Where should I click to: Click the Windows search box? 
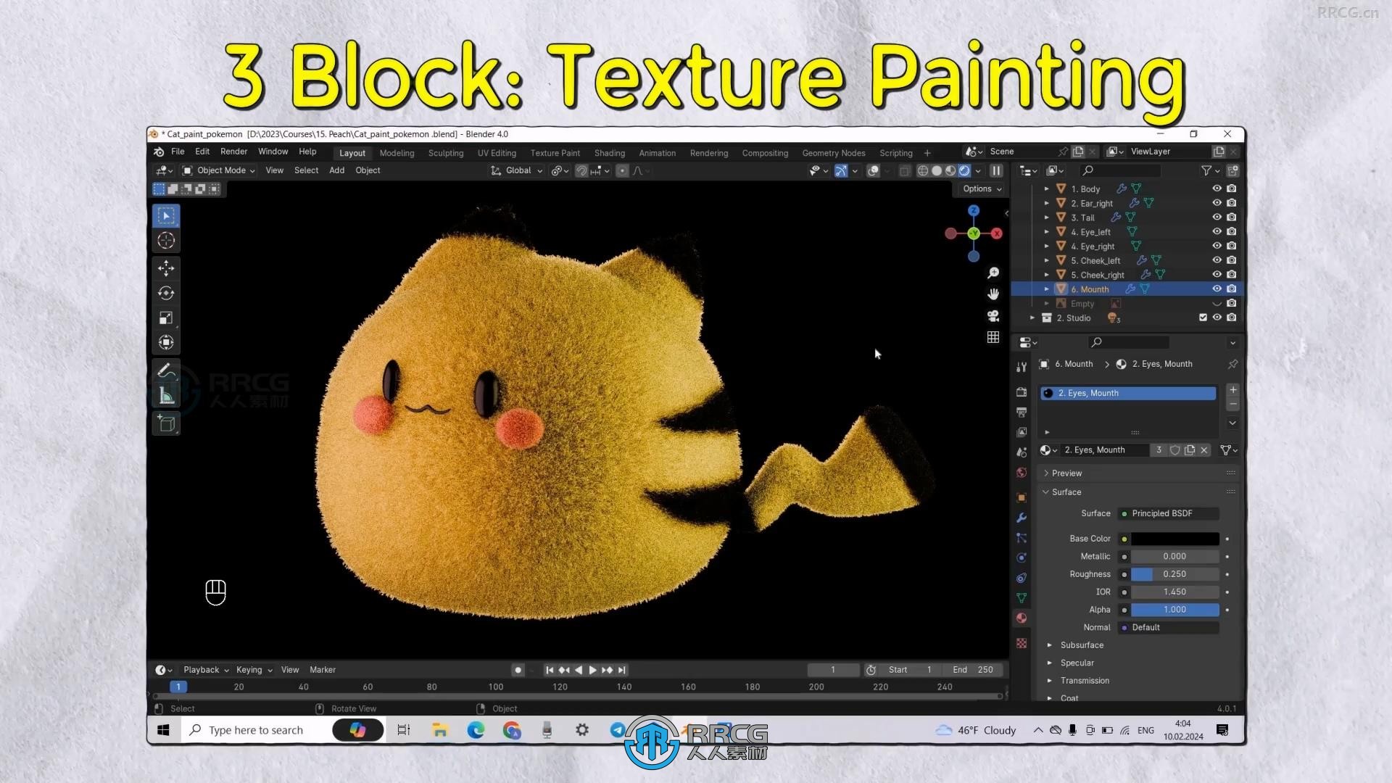click(x=255, y=730)
